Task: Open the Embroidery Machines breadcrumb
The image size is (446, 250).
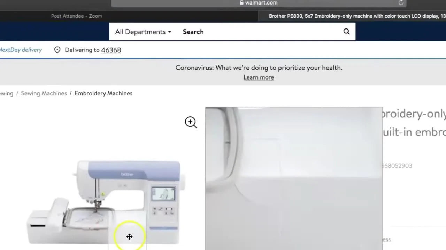Action: [x=103, y=93]
